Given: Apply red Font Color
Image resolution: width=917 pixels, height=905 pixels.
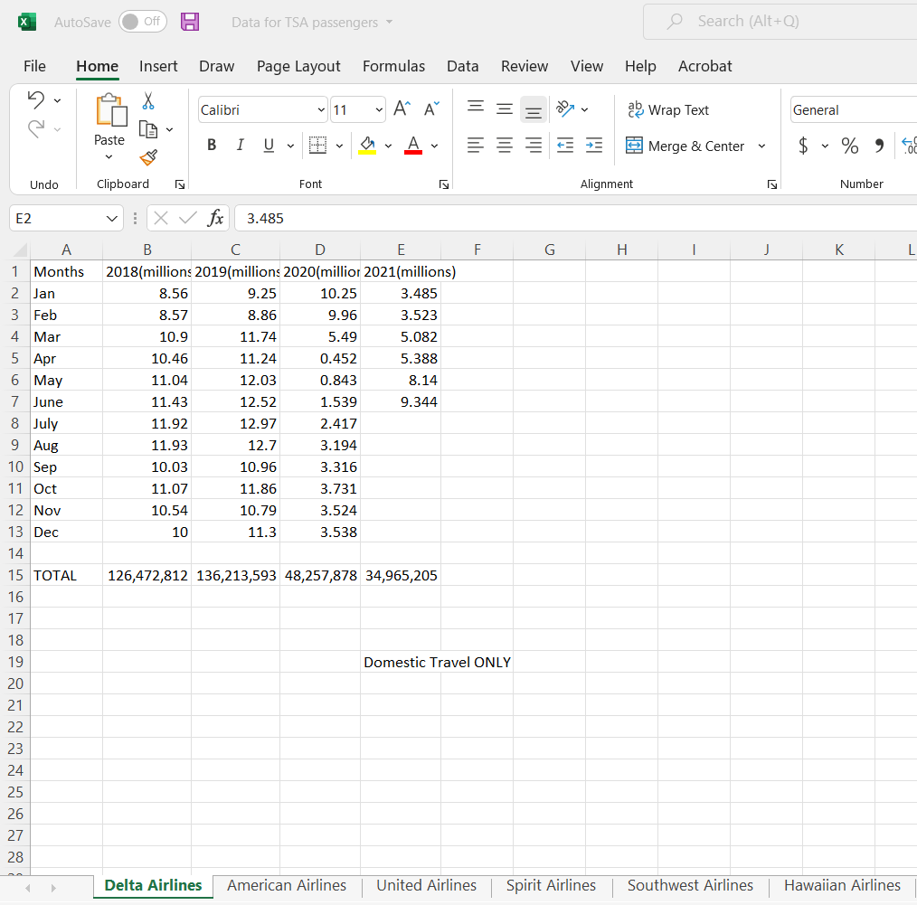Looking at the screenshot, I should pyautogui.click(x=413, y=145).
